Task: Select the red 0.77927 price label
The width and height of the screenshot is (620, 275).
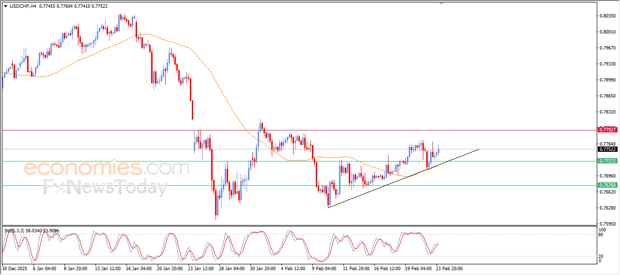Action: tap(607, 130)
